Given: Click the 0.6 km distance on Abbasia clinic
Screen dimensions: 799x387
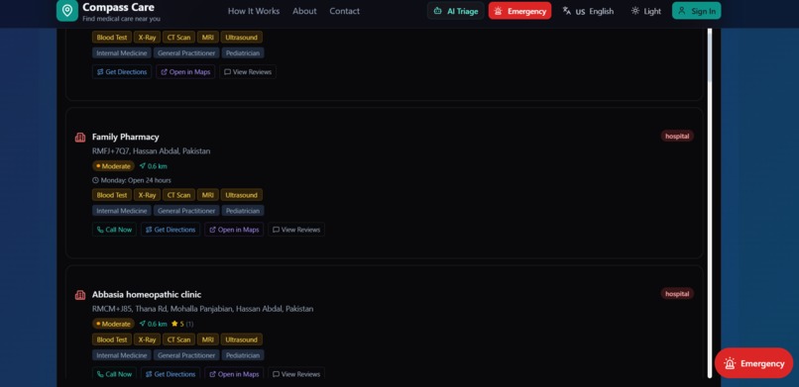Looking at the screenshot, I should tap(153, 324).
